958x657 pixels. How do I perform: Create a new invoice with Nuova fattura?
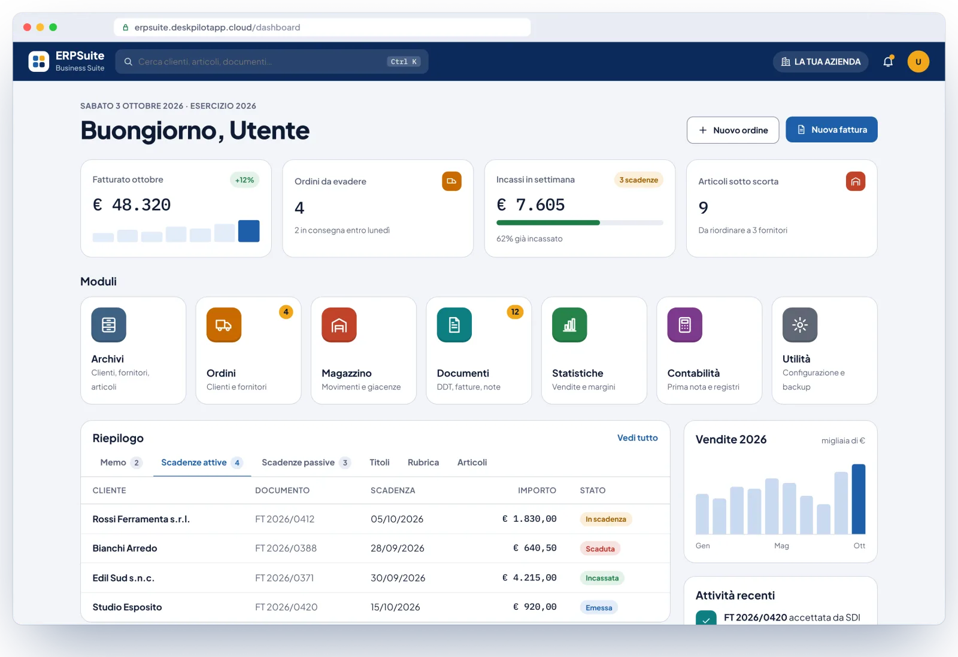point(832,130)
